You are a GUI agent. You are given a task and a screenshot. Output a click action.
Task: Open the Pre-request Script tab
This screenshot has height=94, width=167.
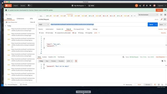[x=79, y=29]
